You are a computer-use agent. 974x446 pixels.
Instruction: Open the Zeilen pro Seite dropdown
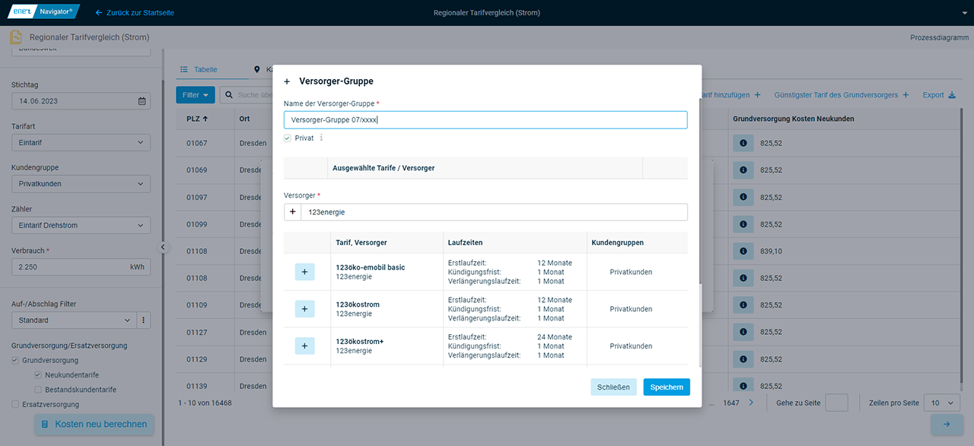point(943,403)
